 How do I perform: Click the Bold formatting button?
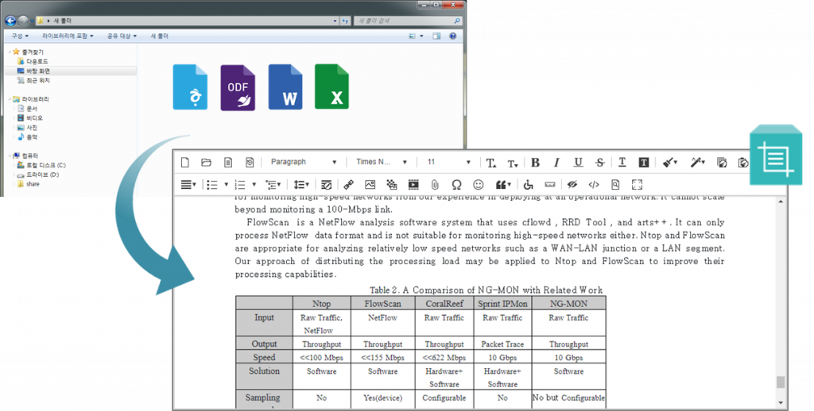535,162
